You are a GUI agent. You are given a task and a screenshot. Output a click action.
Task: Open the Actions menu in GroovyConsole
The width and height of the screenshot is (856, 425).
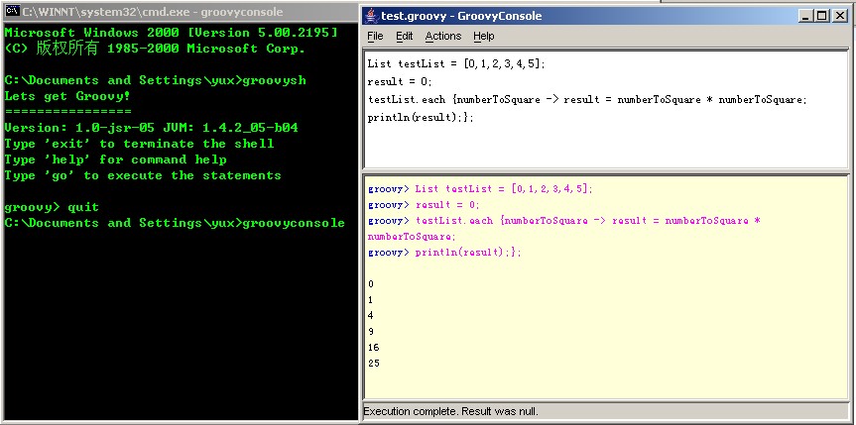pyautogui.click(x=443, y=36)
